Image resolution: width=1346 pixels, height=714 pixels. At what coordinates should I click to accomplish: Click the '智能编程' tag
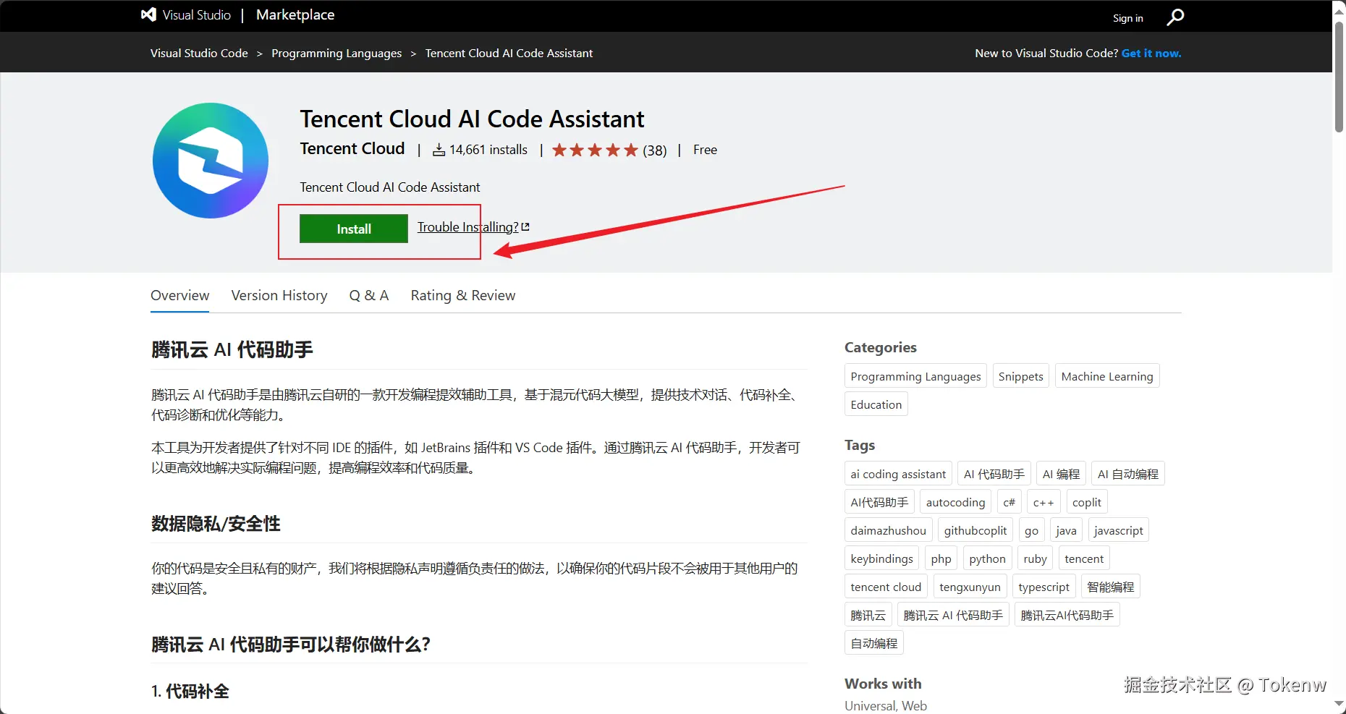(1111, 587)
